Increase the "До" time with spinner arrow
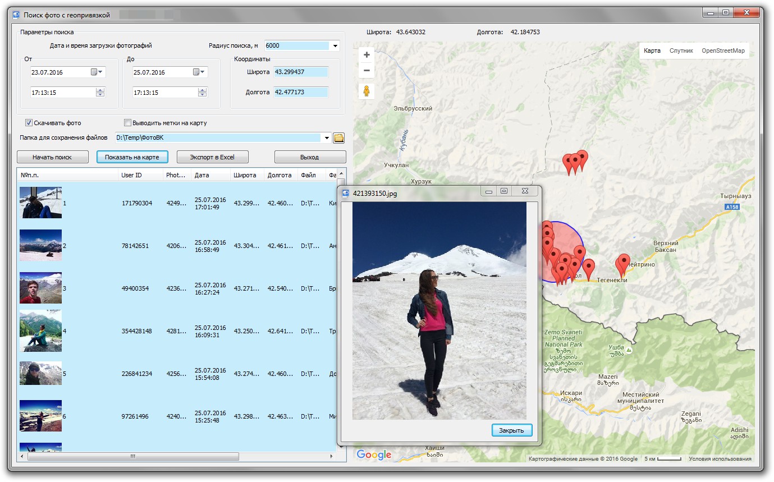774x482 pixels. (x=202, y=90)
